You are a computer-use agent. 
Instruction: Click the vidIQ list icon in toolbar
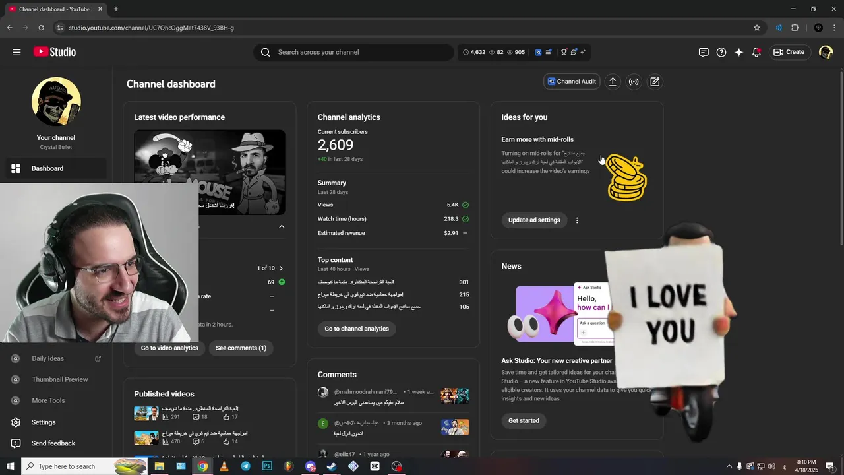548,52
